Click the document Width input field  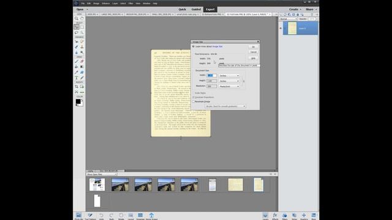(x=212, y=75)
